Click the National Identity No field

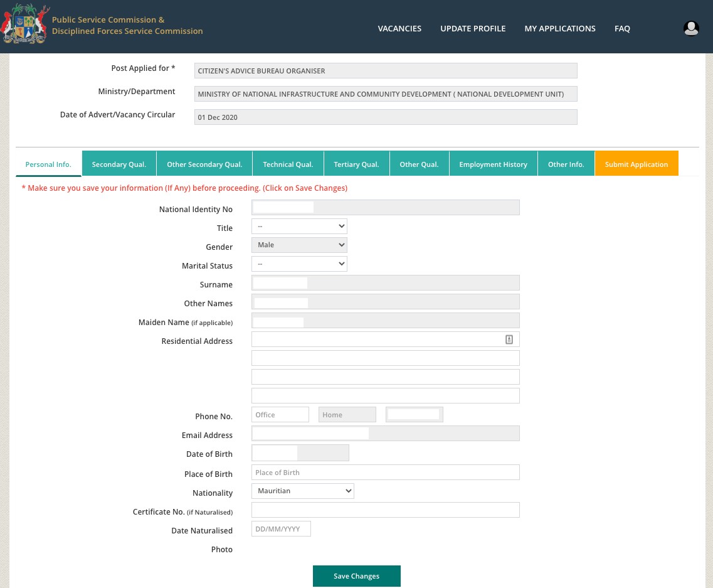point(386,208)
